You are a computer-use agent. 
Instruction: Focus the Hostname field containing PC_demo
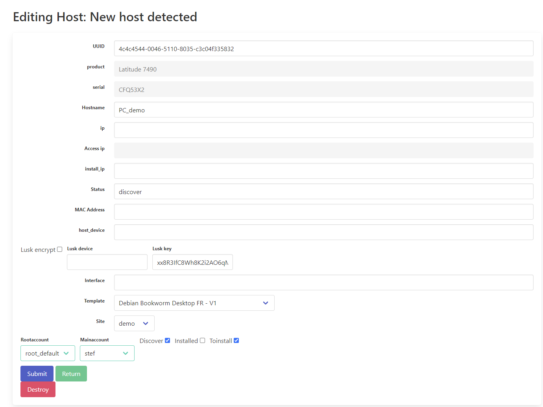coord(323,110)
